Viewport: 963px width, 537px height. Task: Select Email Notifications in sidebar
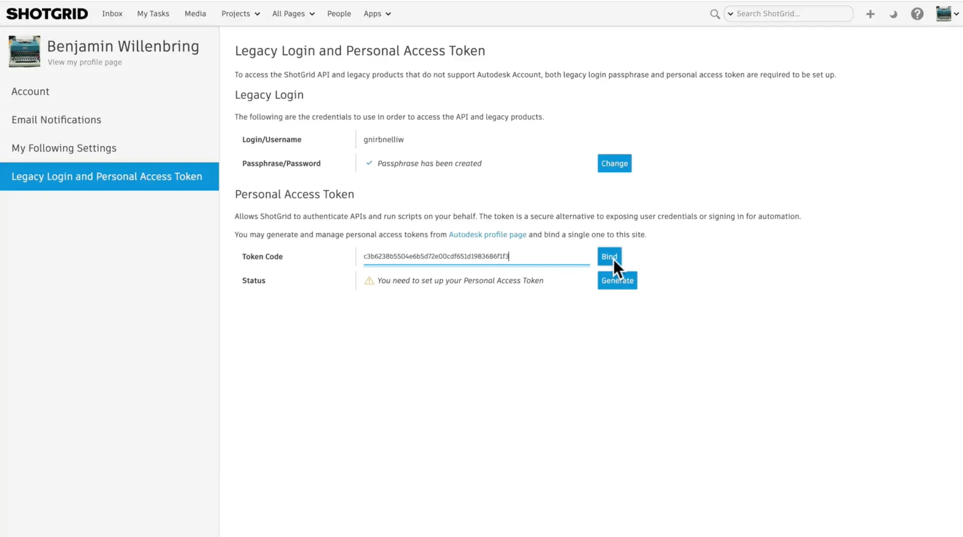(x=109, y=120)
